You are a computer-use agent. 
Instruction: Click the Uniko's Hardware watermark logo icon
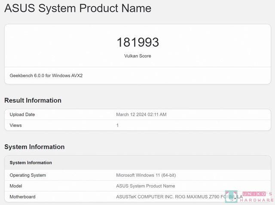231,196
